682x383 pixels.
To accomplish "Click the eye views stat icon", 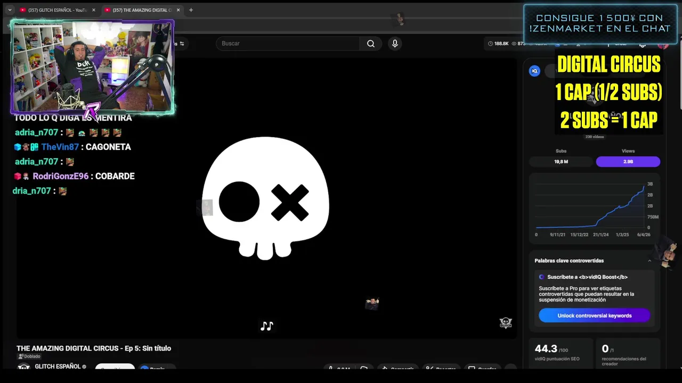I will click(514, 44).
